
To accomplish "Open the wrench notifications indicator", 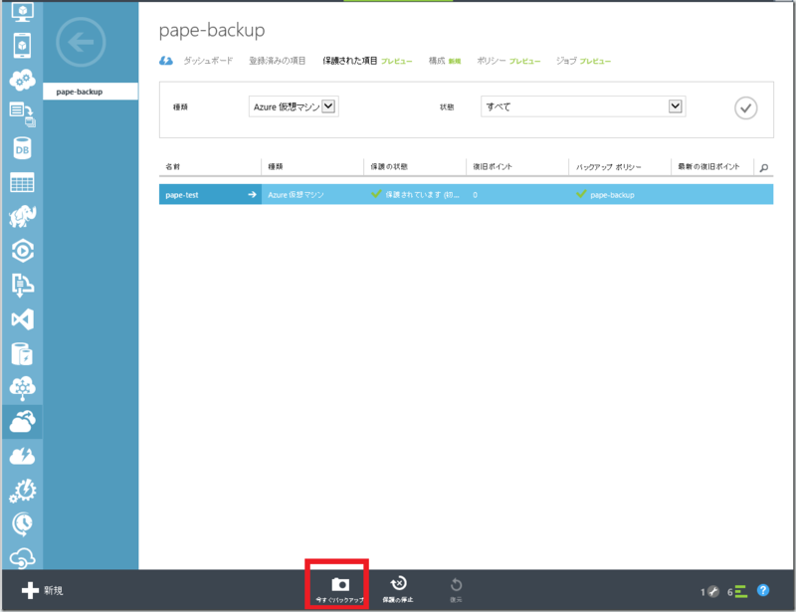I will coord(710,591).
